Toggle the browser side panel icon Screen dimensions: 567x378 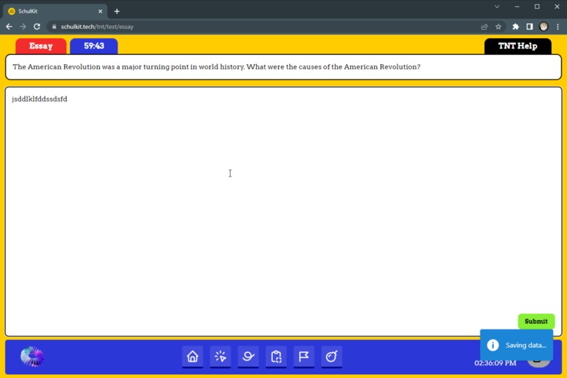click(x=530, y=27)
